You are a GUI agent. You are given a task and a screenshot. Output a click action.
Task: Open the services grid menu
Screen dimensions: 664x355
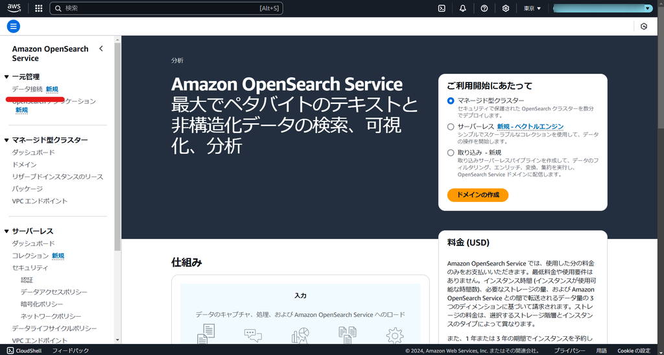tap(38, 8)
